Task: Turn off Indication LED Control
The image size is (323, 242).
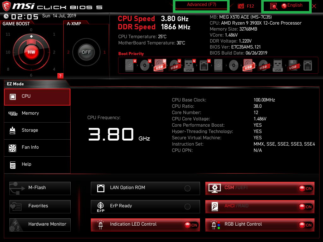Action: pos(191,225)
